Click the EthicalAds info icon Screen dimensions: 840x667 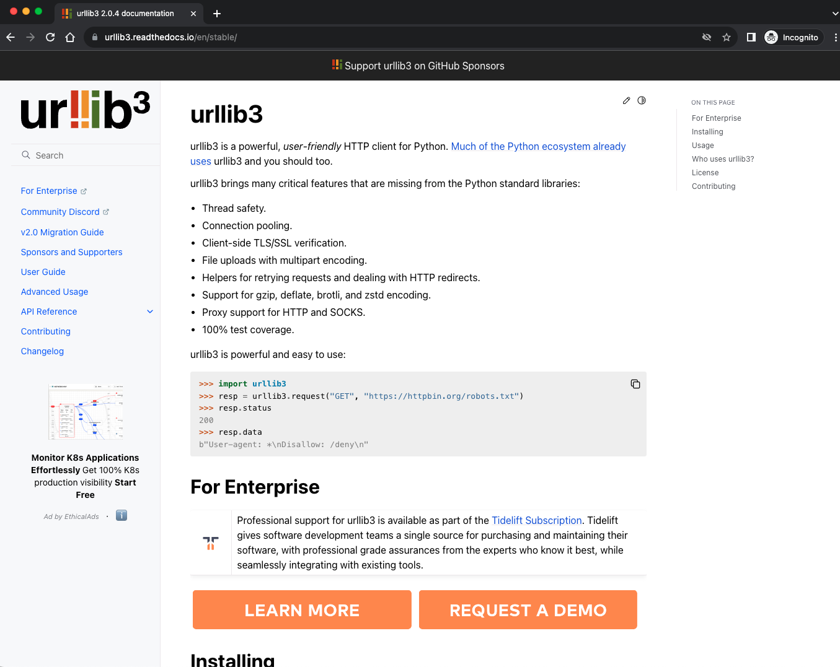click(x=122, y=515)
